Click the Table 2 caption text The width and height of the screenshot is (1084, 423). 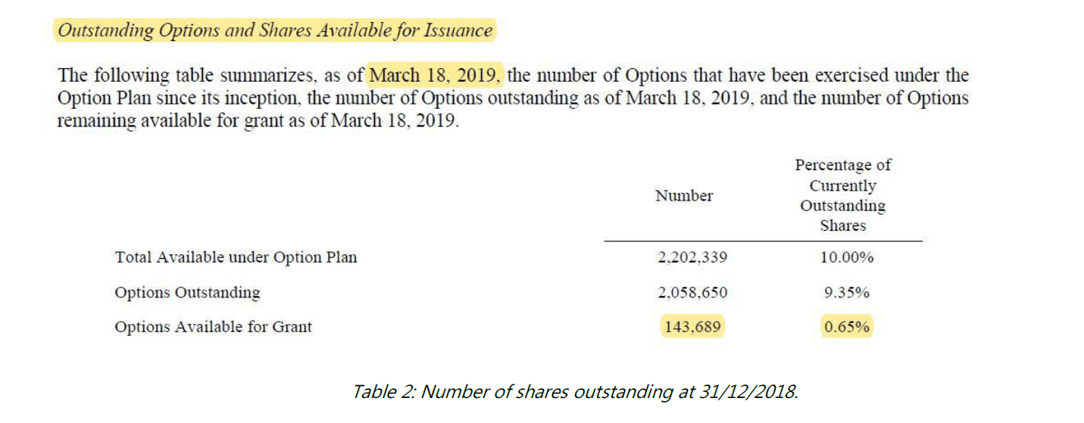tap(574, 392)
